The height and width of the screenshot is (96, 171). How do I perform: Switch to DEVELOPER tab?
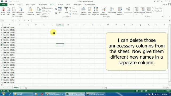click(x=77, y=5)
